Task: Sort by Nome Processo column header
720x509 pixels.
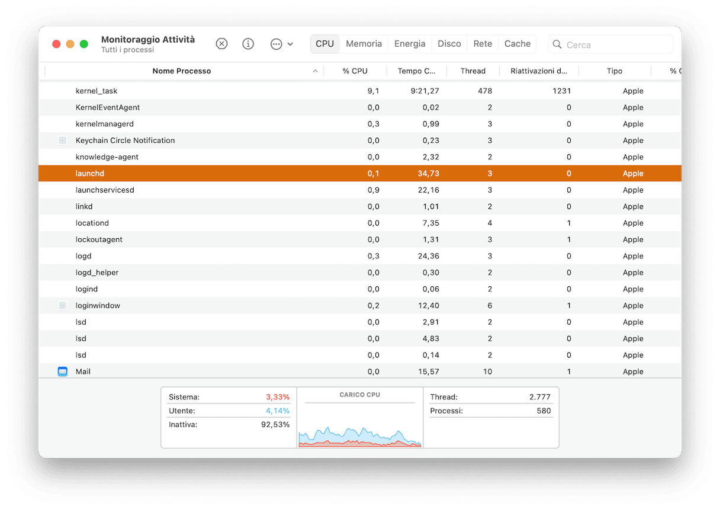Action: pyautogui.click(x=182, y=71)
